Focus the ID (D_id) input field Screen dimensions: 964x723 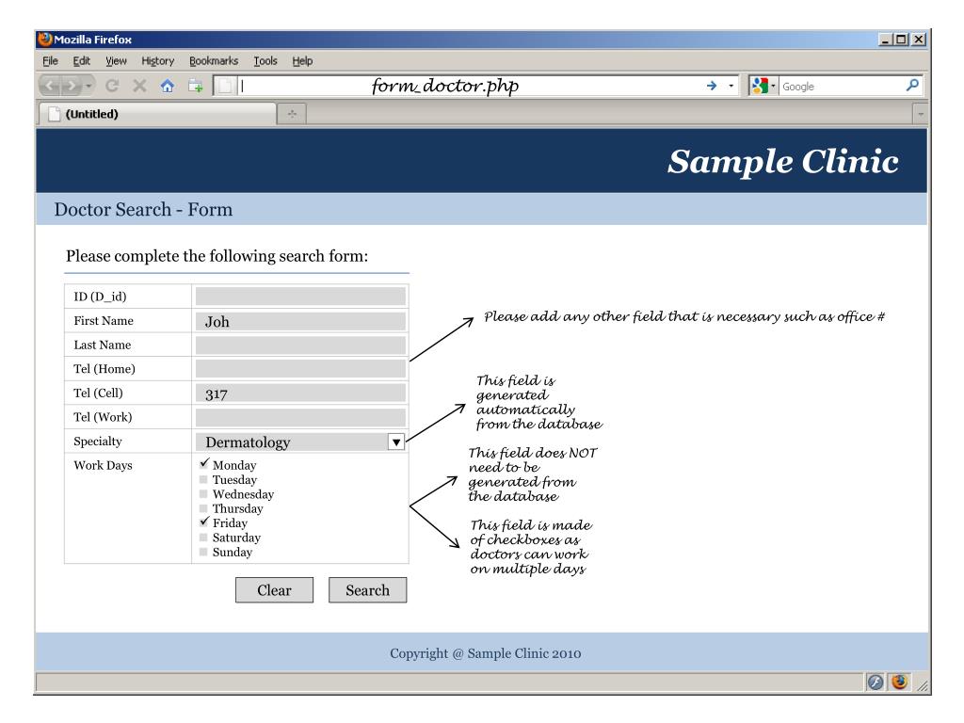[x=300, y=297]
